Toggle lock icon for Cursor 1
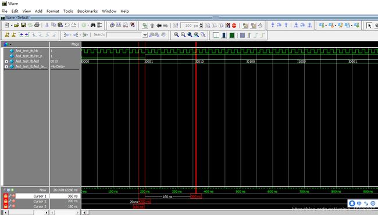Viewport: 378px width, 215px height. click(6, 196)
